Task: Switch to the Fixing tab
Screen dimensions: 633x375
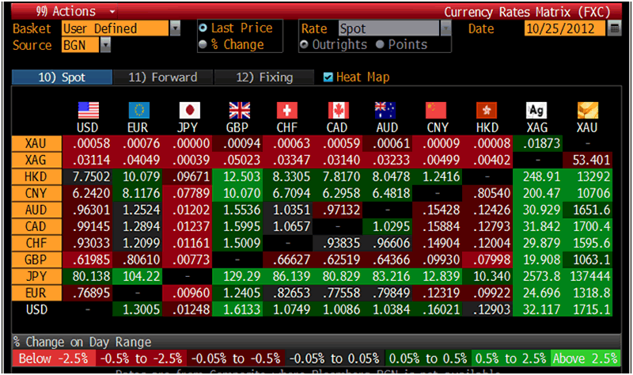Action: 265,78
